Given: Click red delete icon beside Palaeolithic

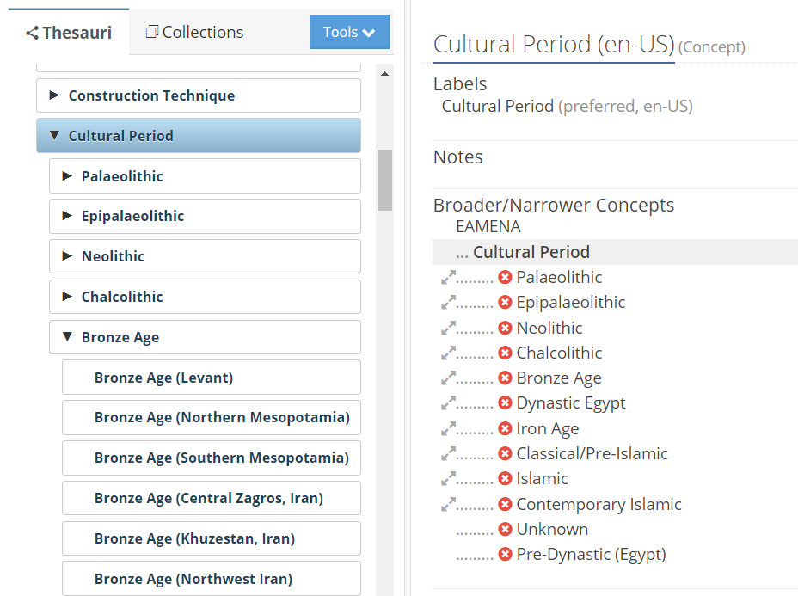Looking at the screenshot, I should pos(505,278).
